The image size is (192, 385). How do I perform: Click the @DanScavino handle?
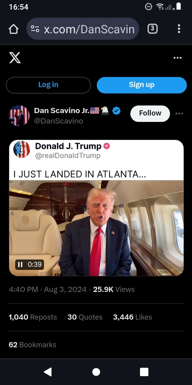click(58, 121)
